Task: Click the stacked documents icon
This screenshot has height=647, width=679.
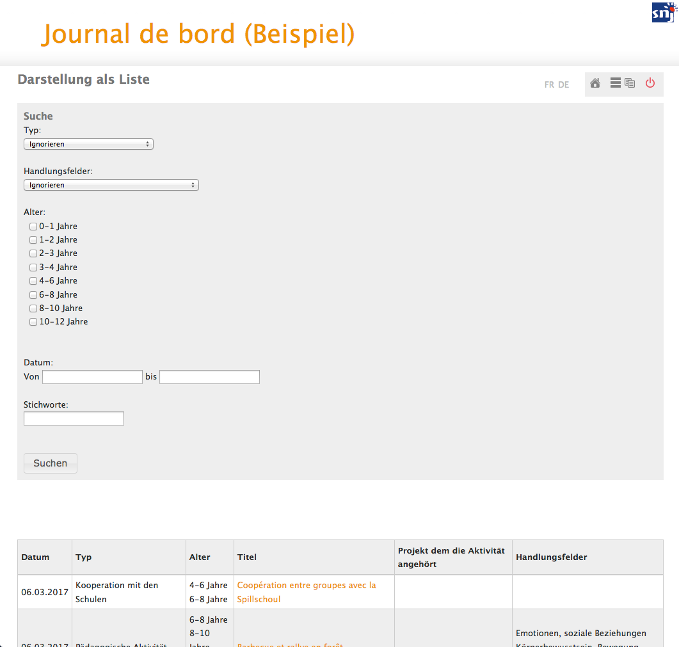Action: pos(630,83)
